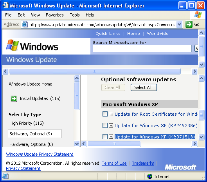Click updates list scroll right arrow
The image size is (207, 182).
(194, 144)
